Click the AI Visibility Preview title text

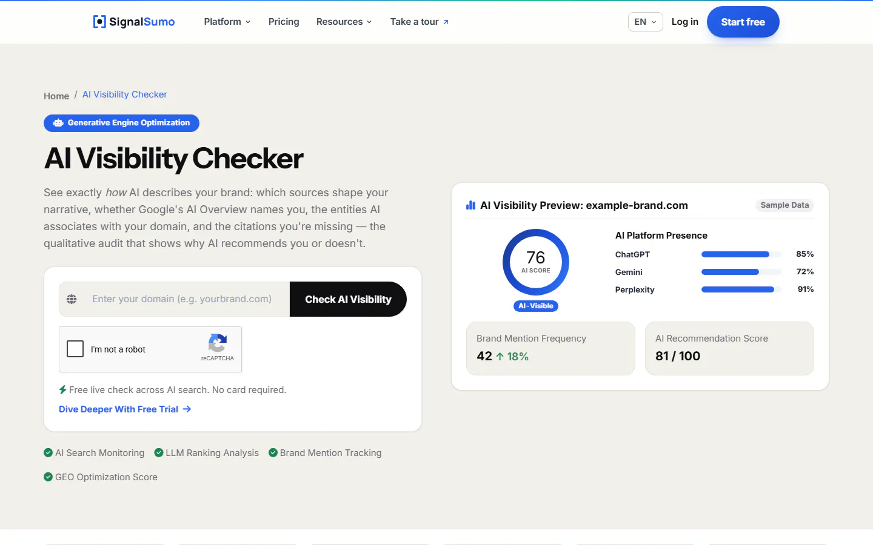click(x=584, y=205)
